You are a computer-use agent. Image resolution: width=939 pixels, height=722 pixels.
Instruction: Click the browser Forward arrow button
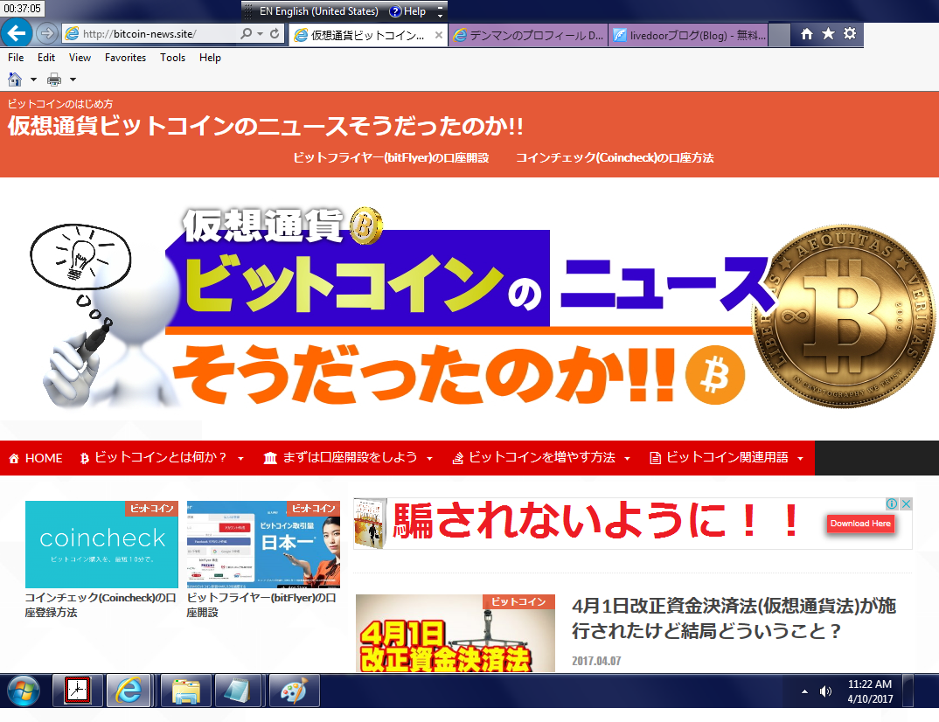pos(46,33)
